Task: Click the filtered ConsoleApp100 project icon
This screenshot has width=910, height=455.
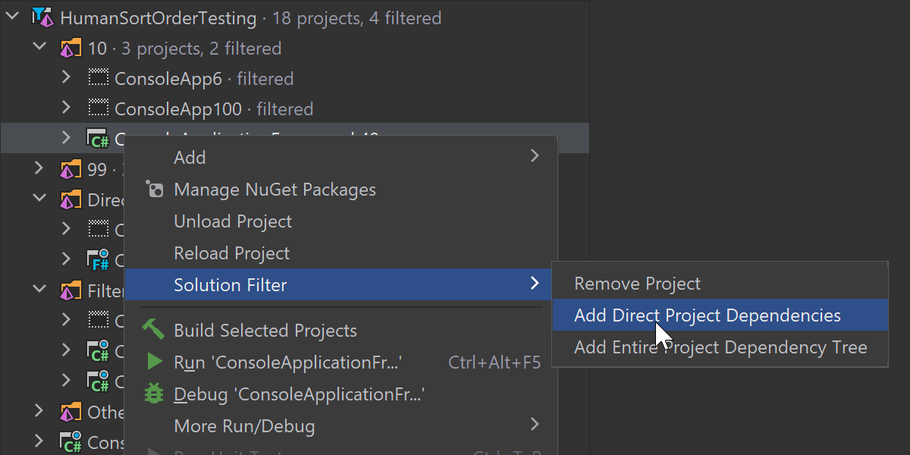Action: tap(99, 108)
